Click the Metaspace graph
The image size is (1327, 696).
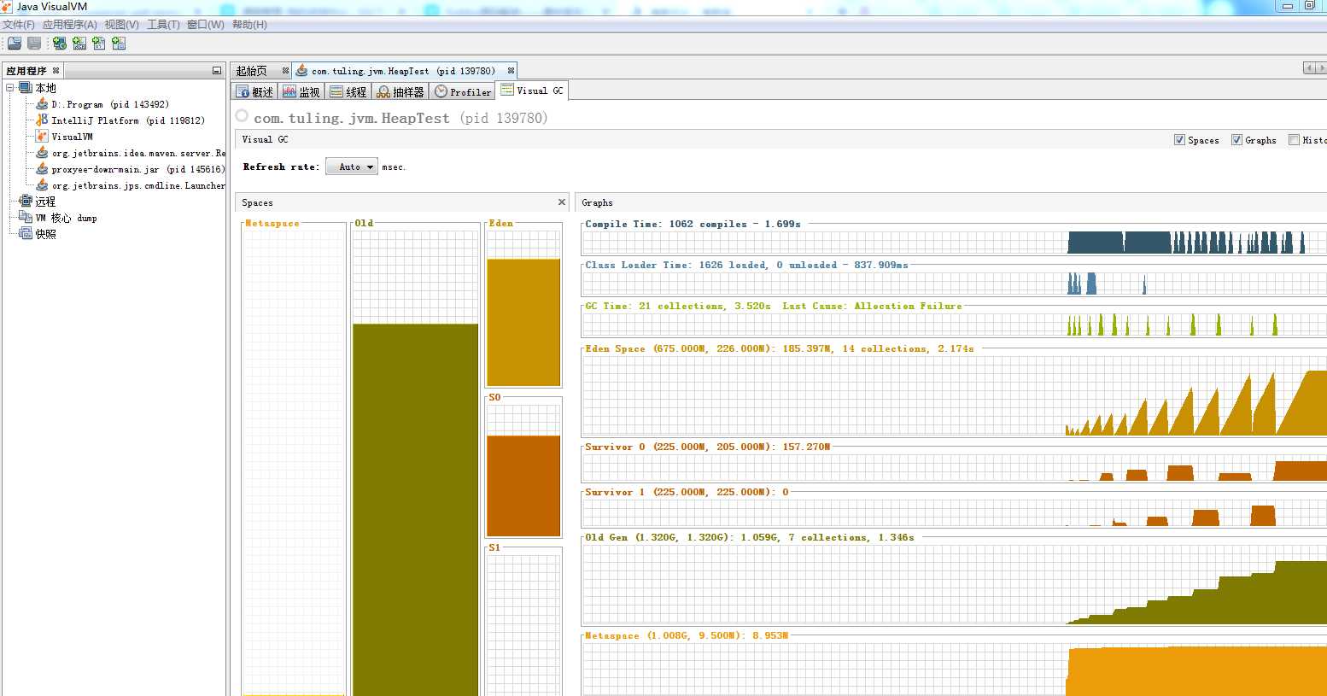(x=955, y=669)
